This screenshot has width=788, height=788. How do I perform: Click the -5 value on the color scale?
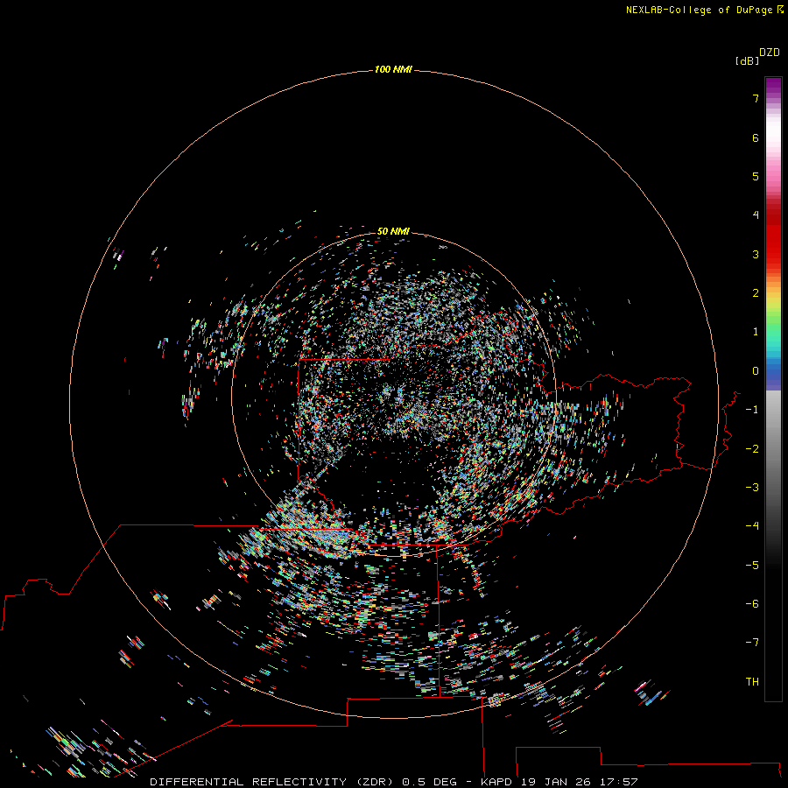(752, 566)
